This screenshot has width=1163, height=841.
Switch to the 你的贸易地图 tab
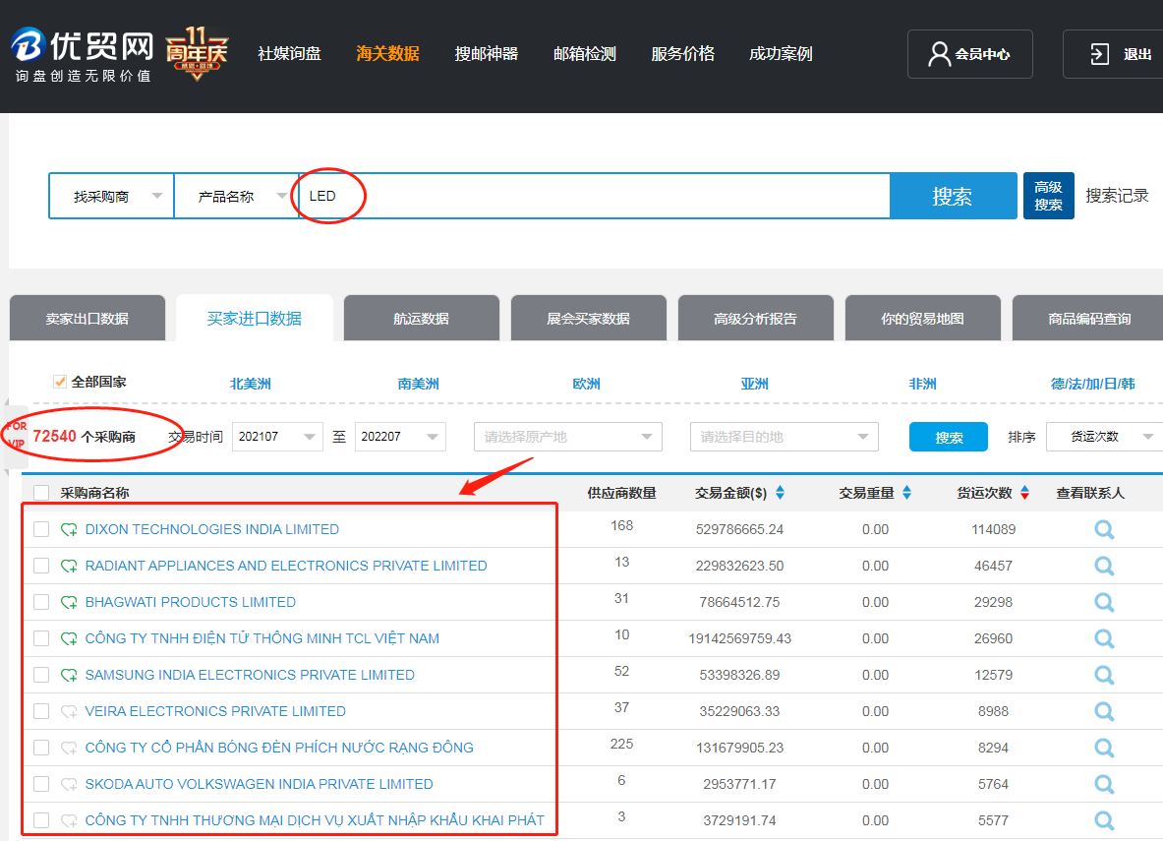pos(923,319)
